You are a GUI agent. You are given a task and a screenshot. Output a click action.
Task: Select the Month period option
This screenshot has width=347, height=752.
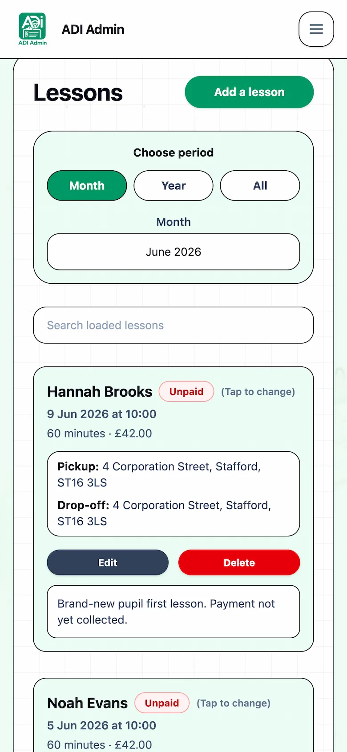click(87, 185)
